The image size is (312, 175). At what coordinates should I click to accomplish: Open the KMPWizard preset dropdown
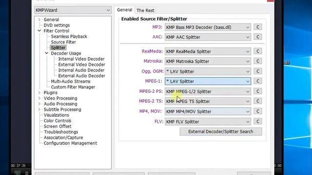[73, 10]
